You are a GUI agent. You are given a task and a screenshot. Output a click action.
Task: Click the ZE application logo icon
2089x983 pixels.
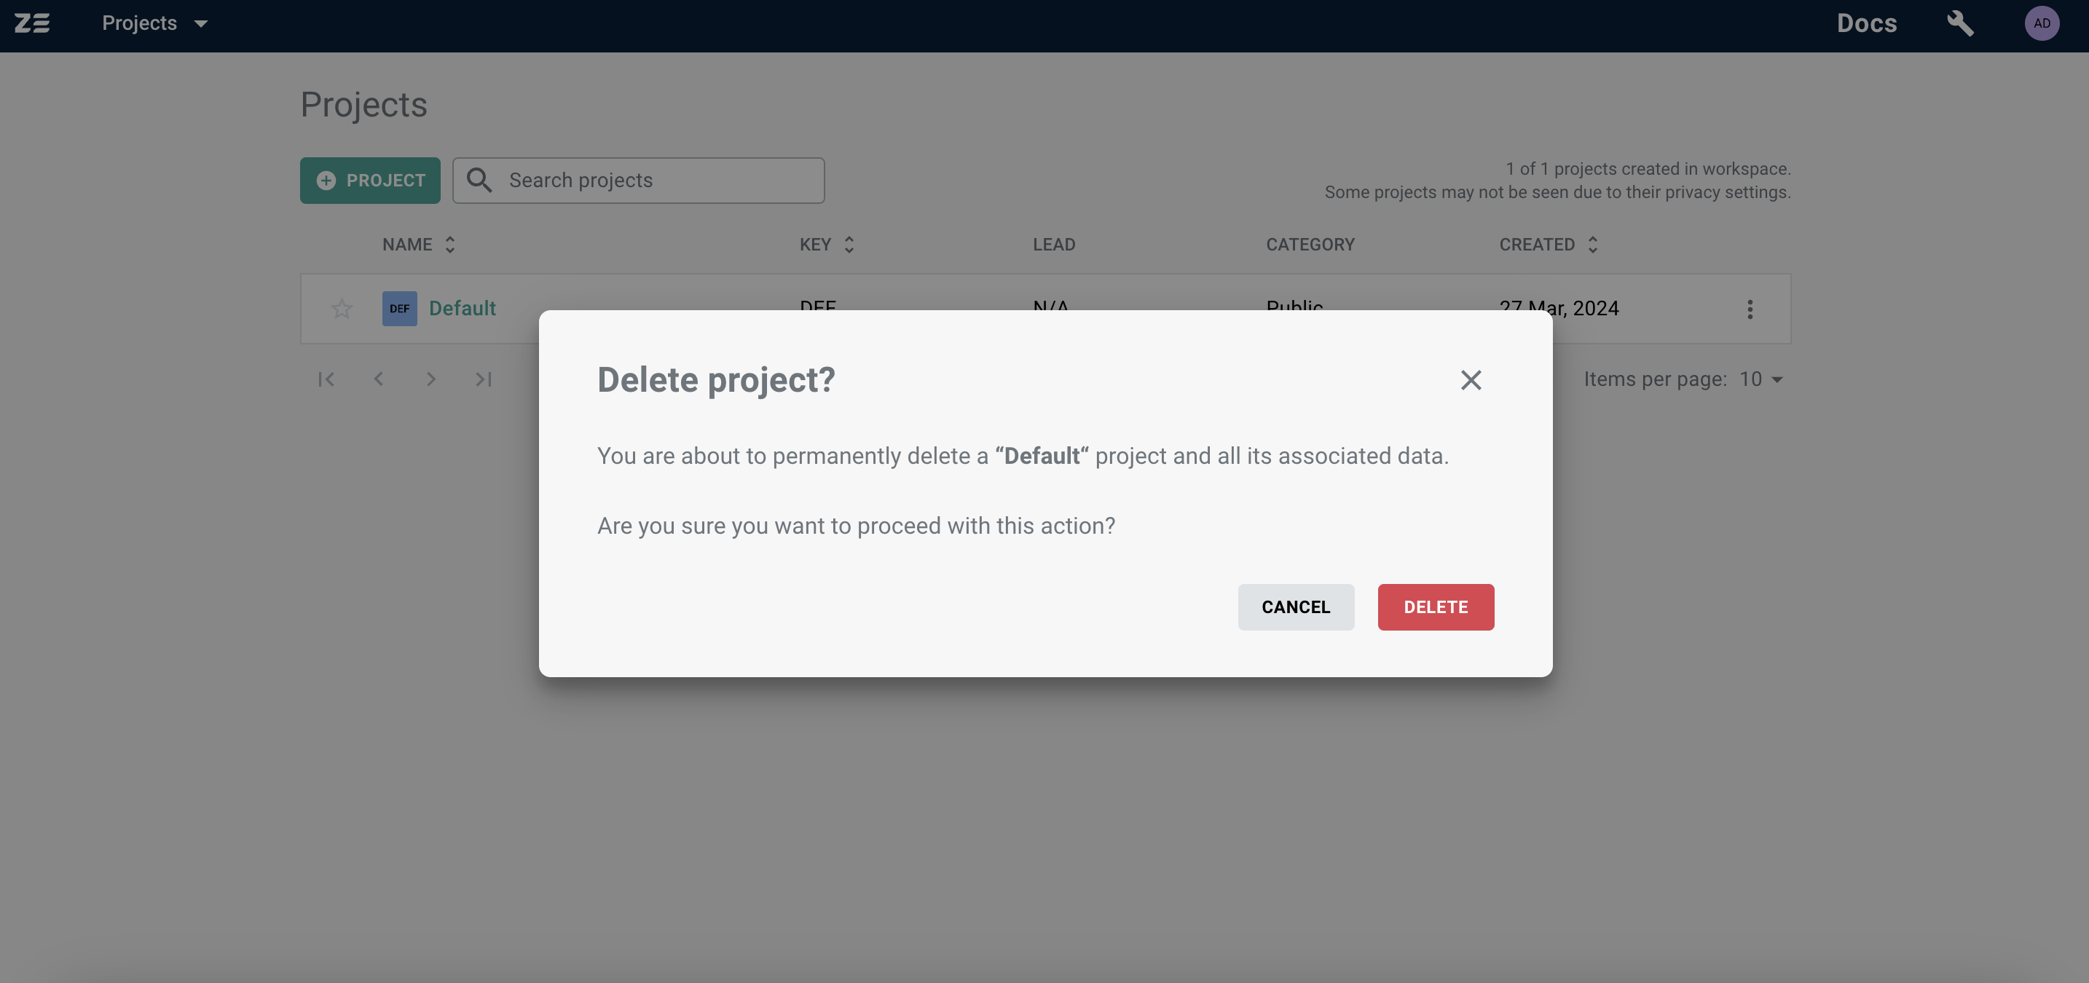(x=32, y=23)
